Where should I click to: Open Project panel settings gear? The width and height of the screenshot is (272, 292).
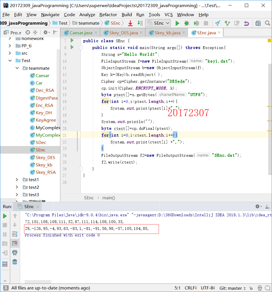pyautogui.click(x=46, y=32)
